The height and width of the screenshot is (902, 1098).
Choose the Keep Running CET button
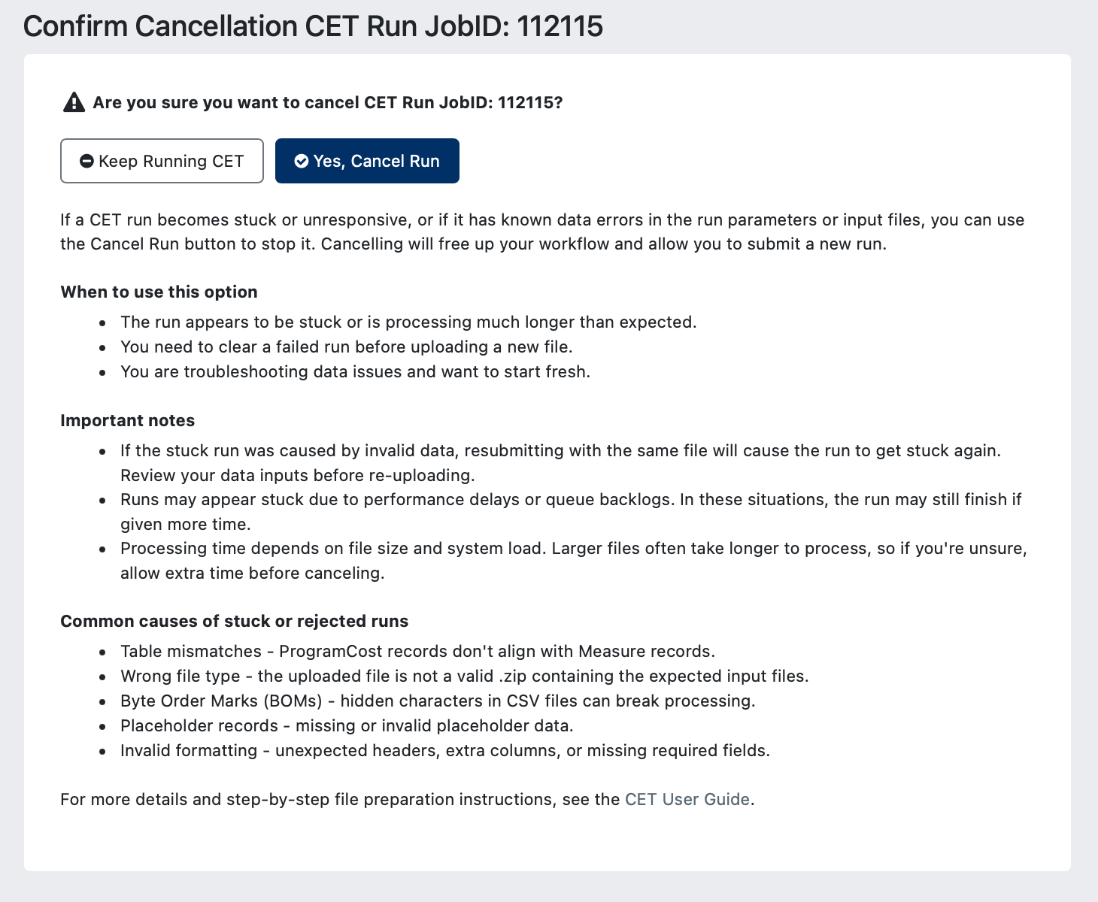point(162,161)
